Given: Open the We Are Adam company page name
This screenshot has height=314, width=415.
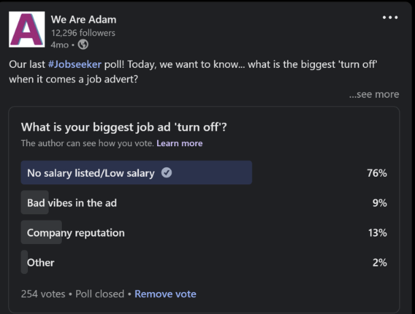Looking at the screenshot, I should pos(83,19).
